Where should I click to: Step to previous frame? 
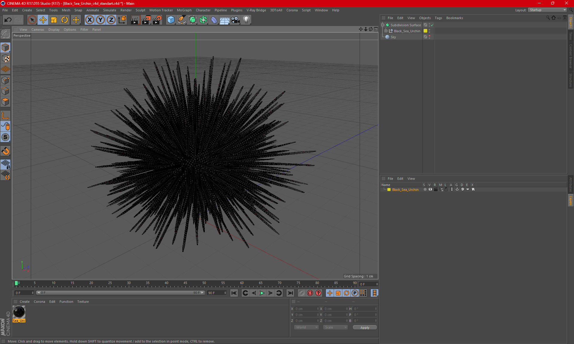[254, 293]
